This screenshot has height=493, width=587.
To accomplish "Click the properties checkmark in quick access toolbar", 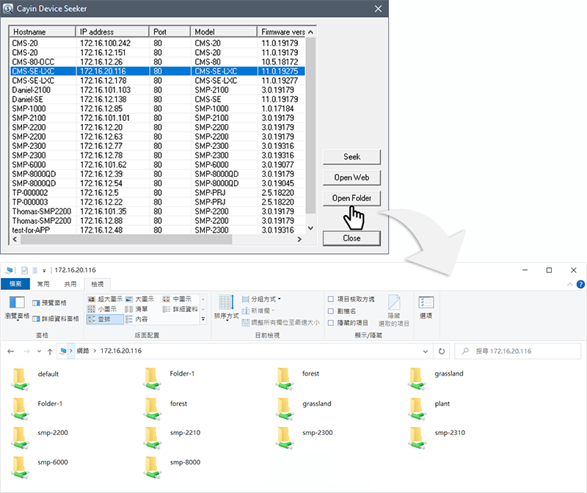I will (25, 270).
